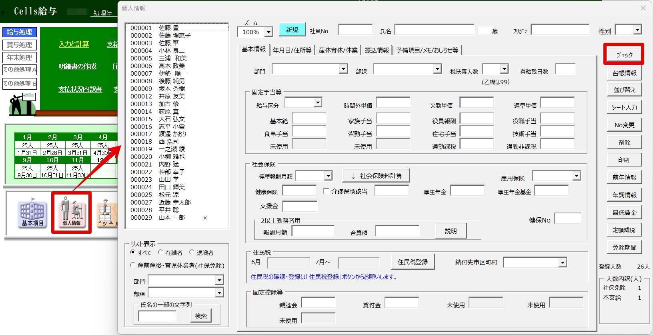
Task: Click the 最低賃金 button
Action: coord(624,213)
